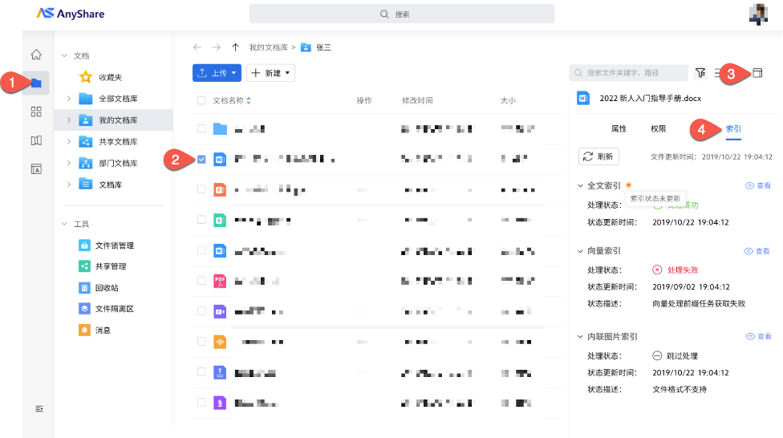Viewport: 783px width, 438px height.
Task: Open 文件隔离区 tool
Action: tap(107, 309)
